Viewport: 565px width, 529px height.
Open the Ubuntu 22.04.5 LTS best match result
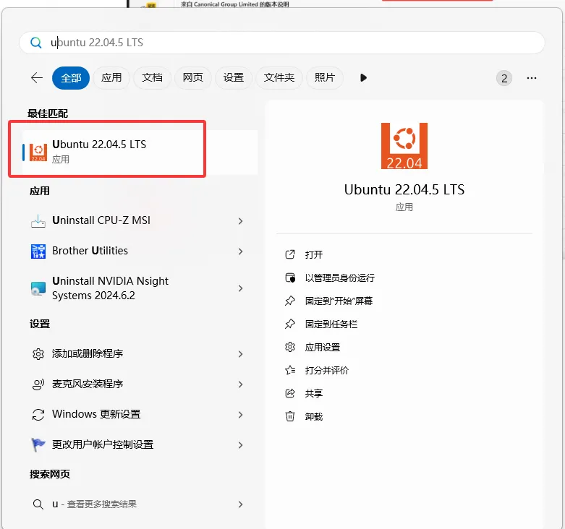tap(140, 152)
